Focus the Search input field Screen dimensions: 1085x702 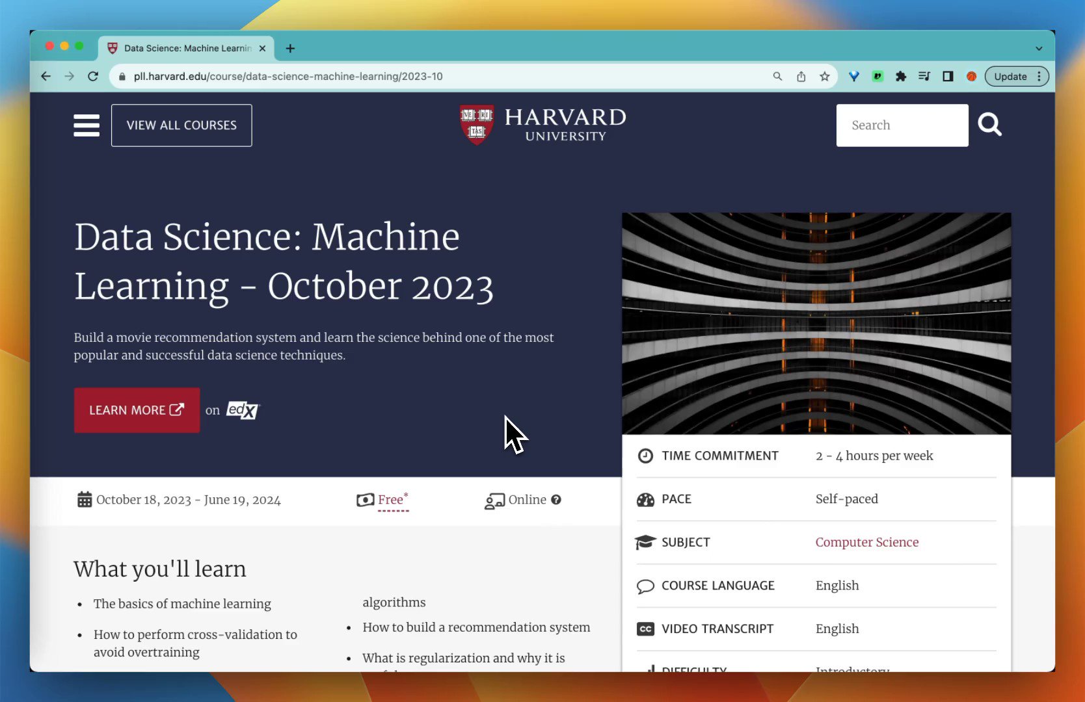click(x=902, y=125)
